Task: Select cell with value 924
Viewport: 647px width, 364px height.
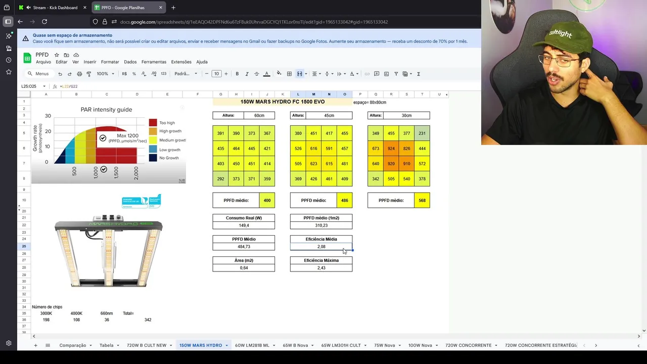Action: [x=391, y=149]
